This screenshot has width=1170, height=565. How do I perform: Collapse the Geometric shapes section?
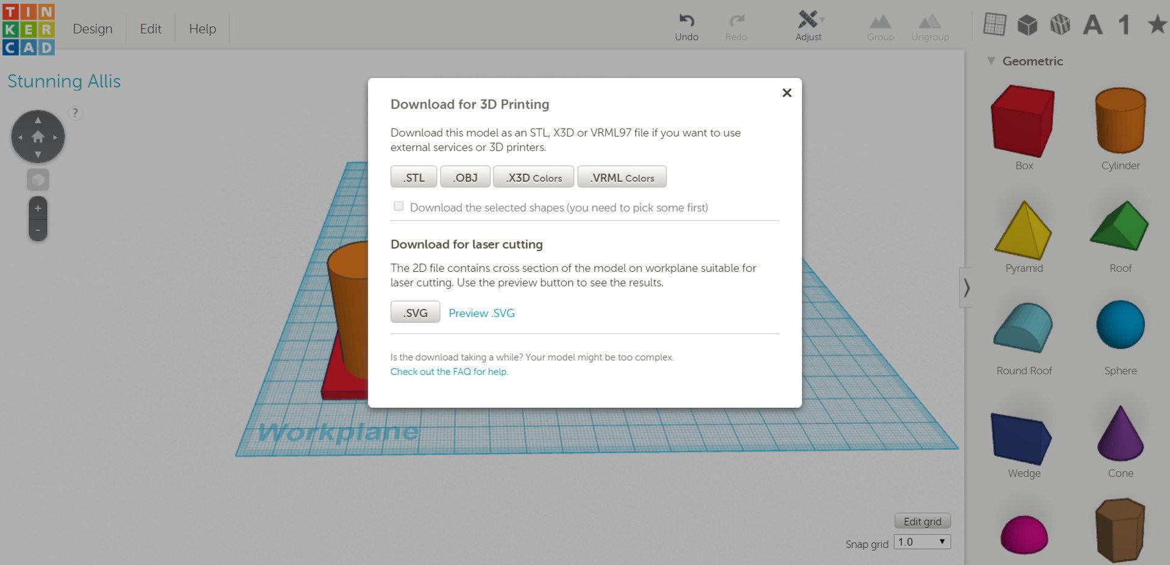991,61
